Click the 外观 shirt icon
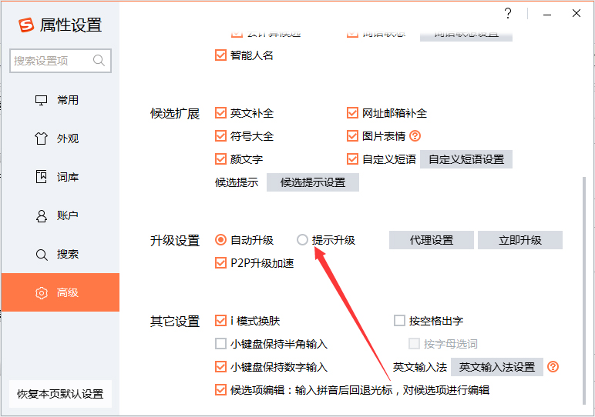595x417 pixels. pos(41,138)
